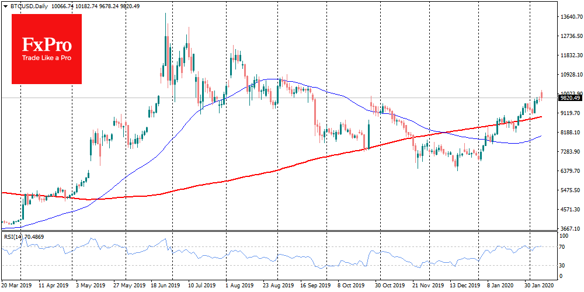Viewport: 584px width, 292px height.
Task: Click the 10023.90 price axis label
Action: [571, 93]
